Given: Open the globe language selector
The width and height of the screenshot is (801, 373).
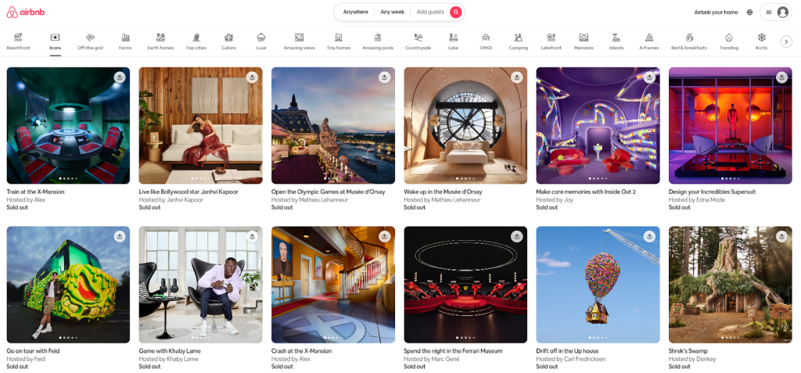Looking at the screenshot, I should (749, 13).
